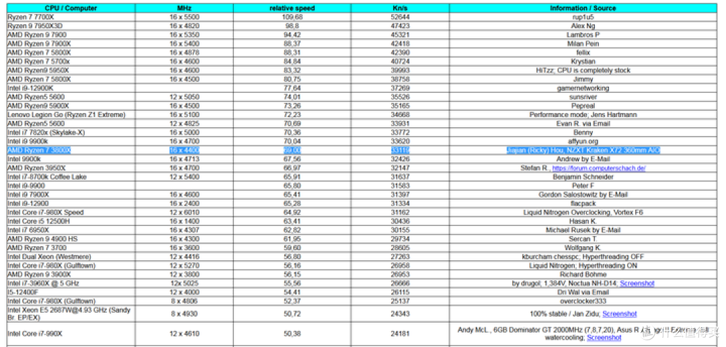Click 'Michael Rusek by E-Mail' source
The width and height of the screenshot is (726, 347).
click(x=583, y=230)
